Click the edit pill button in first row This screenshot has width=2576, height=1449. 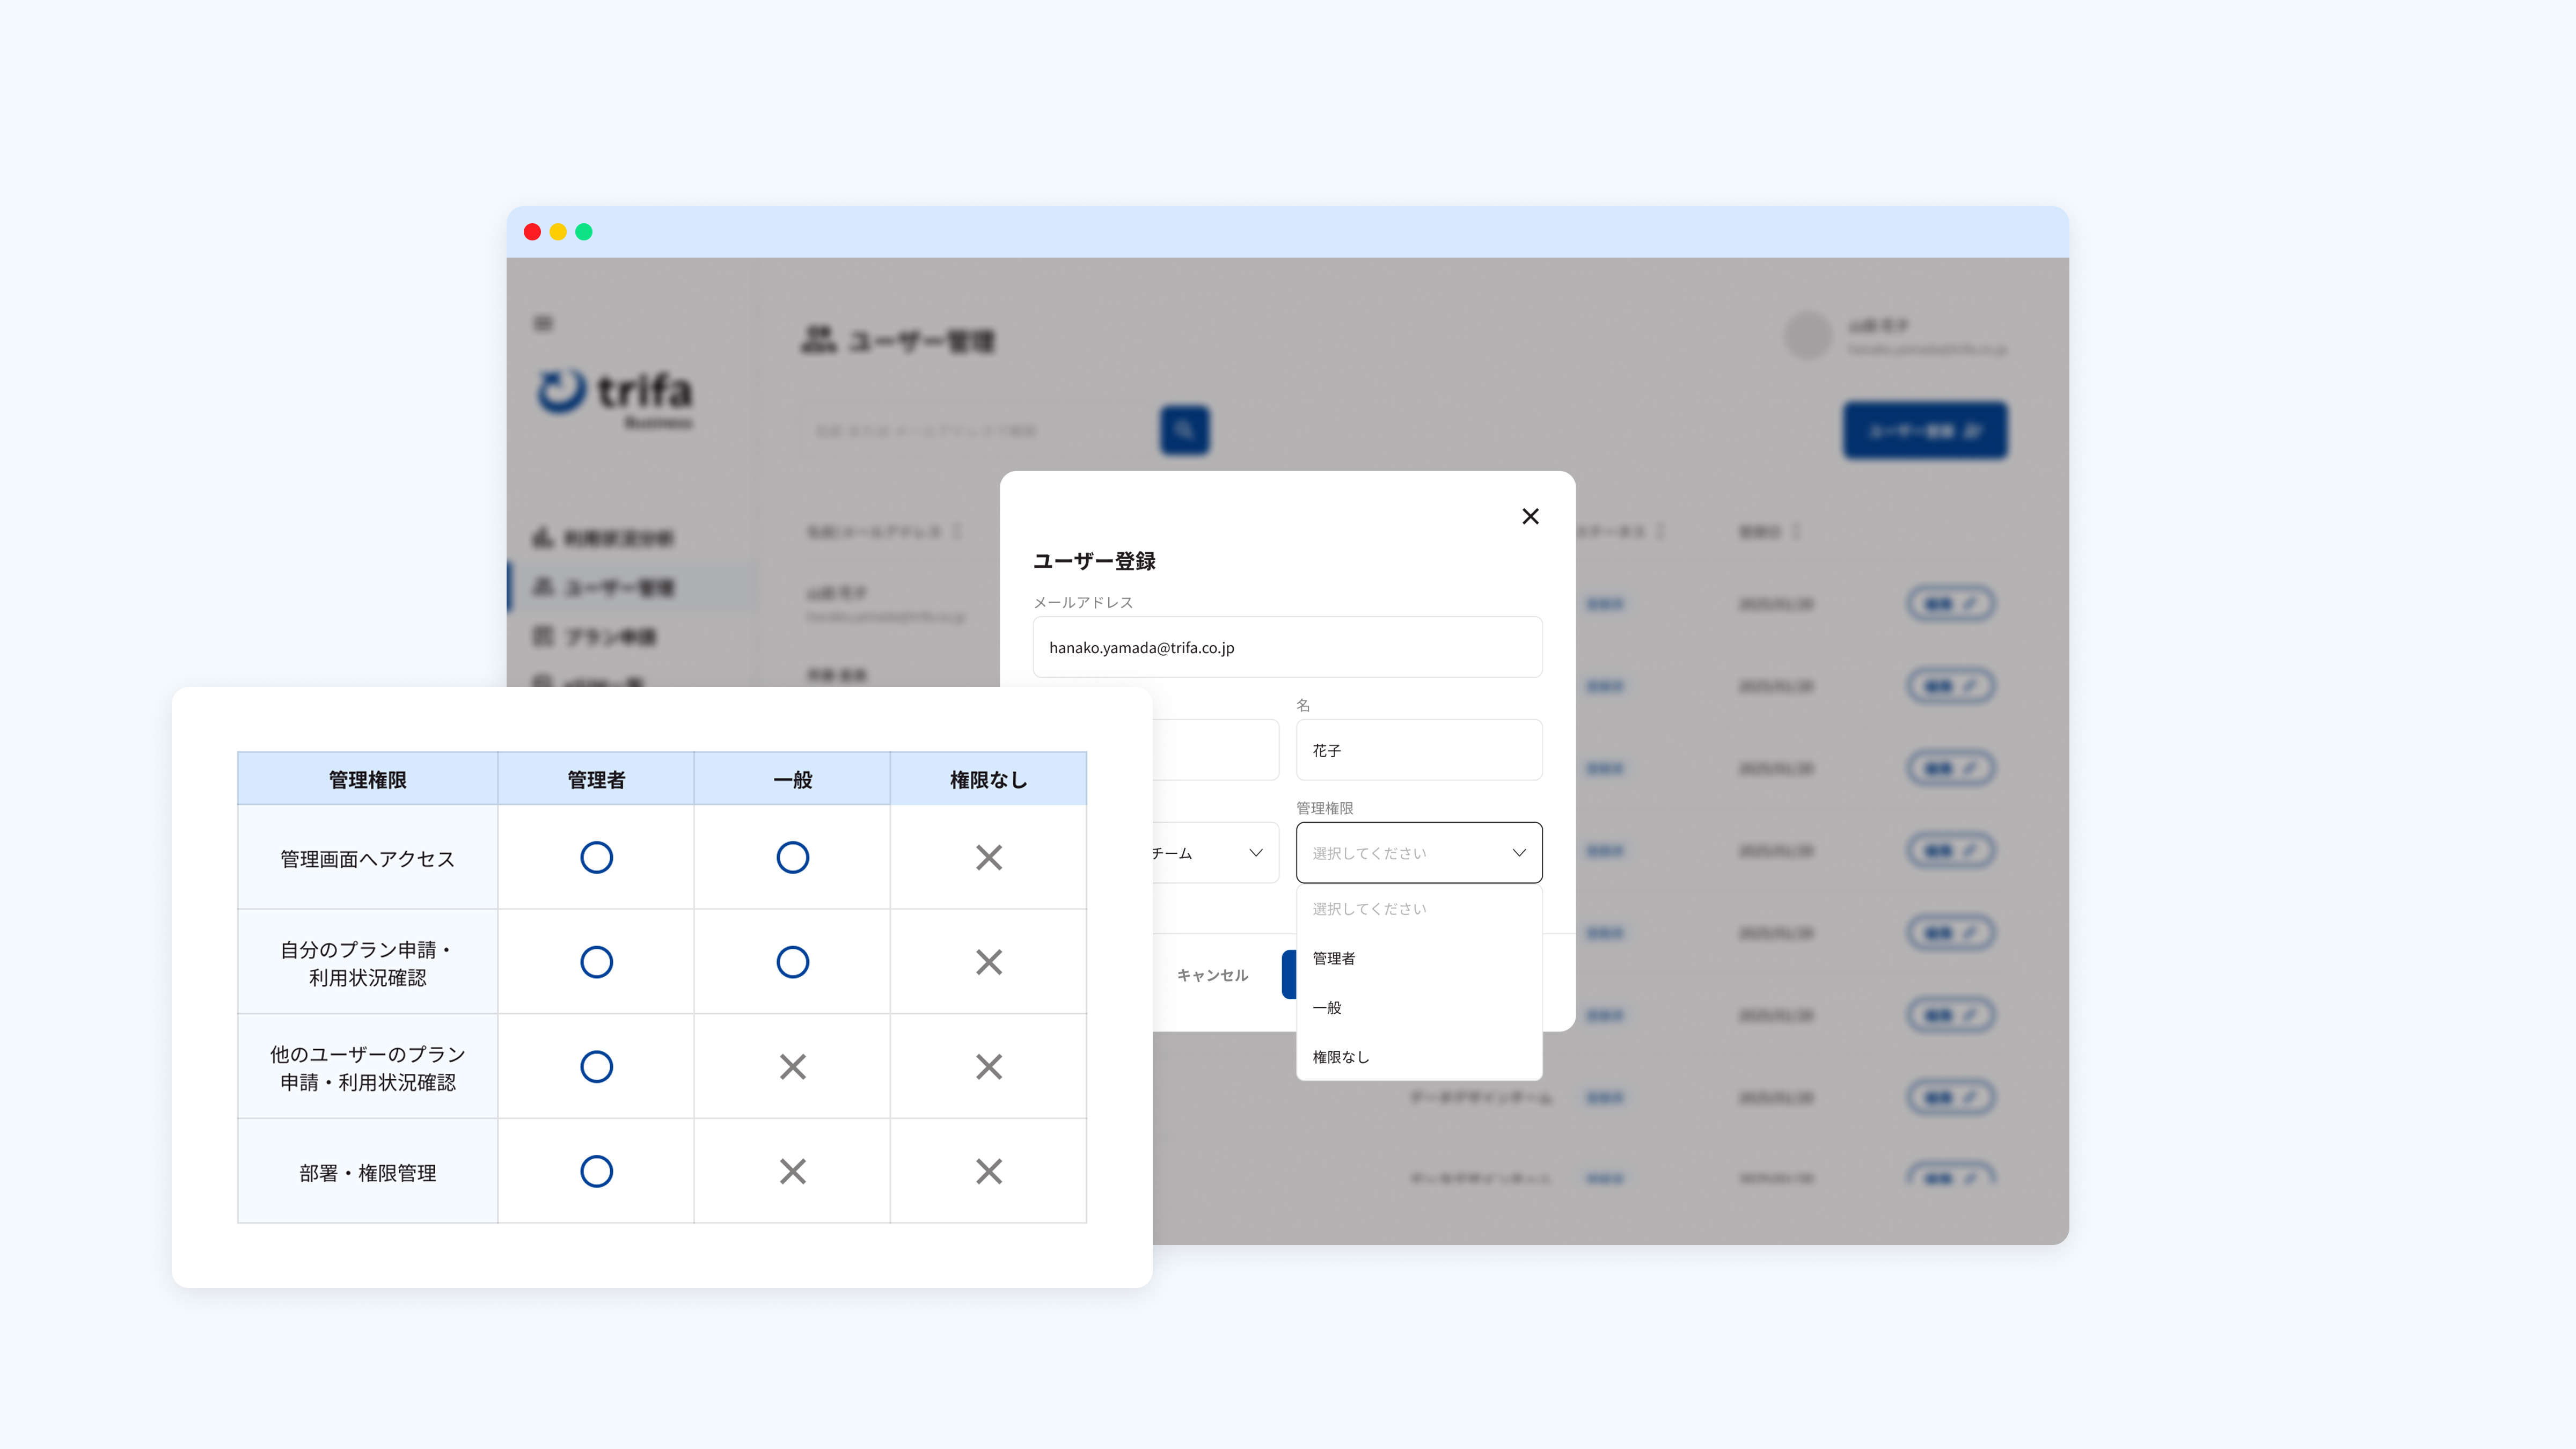(1950, 604)
